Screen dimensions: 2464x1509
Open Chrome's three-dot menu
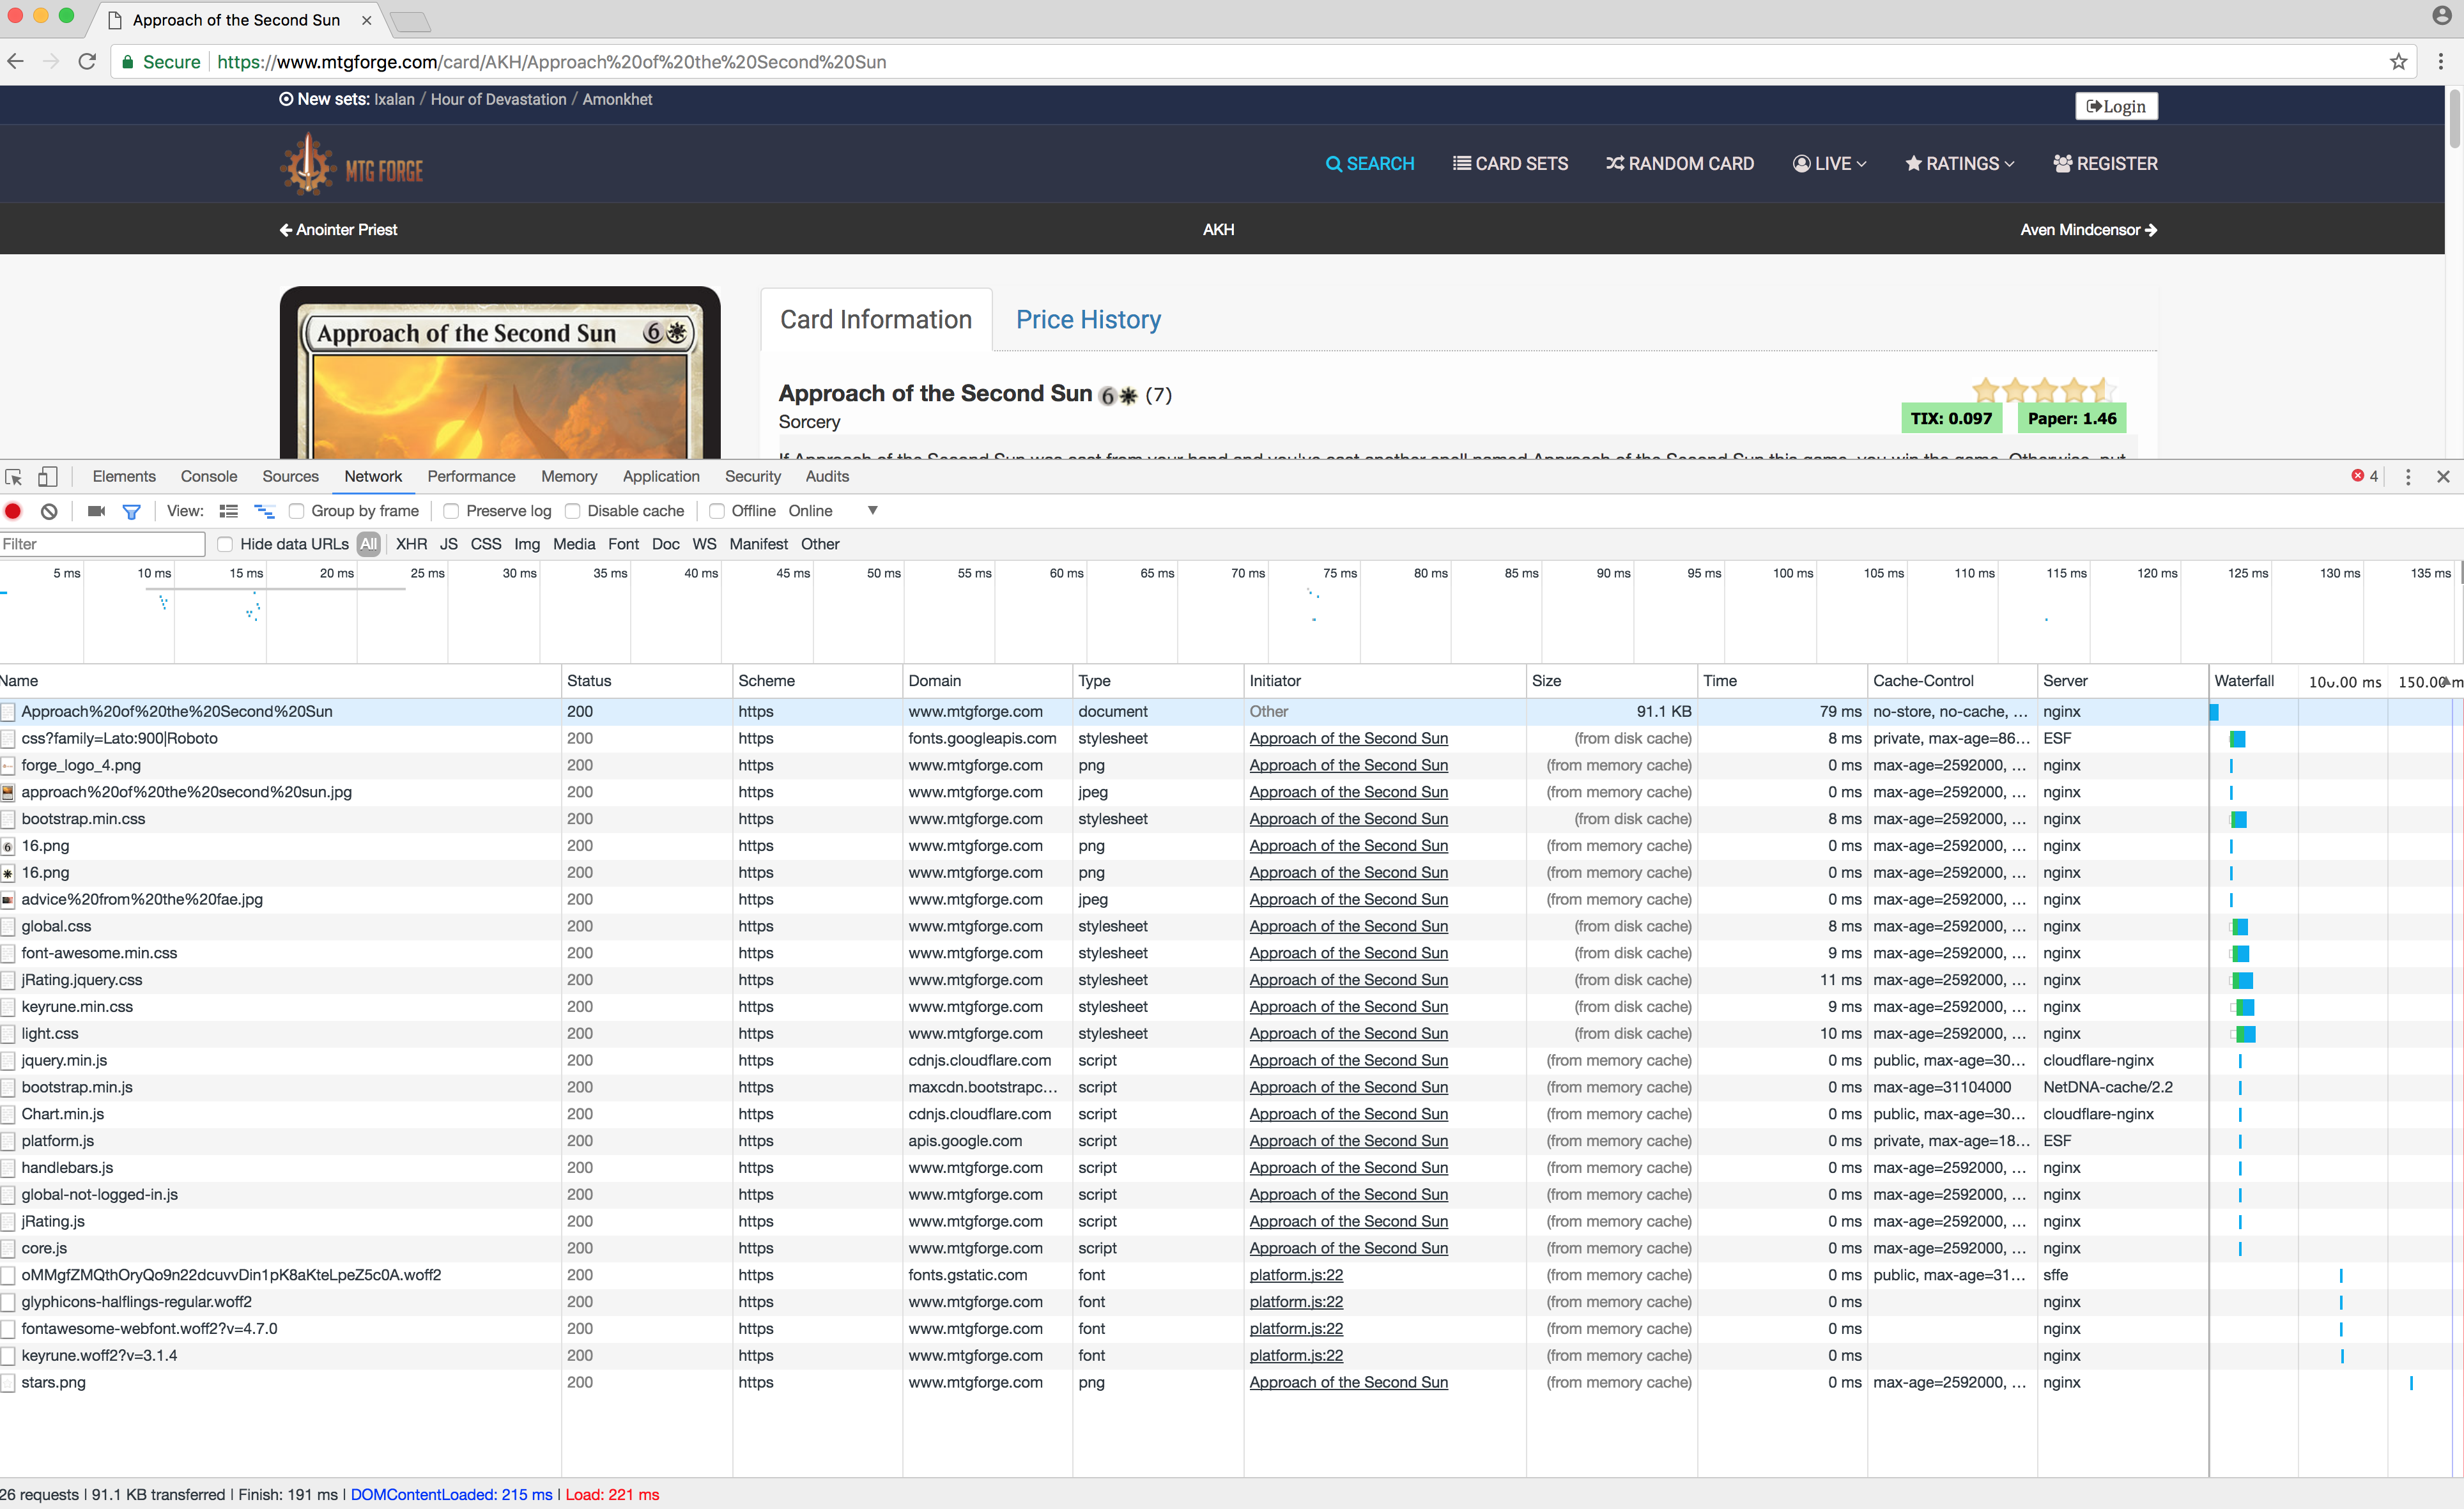click(x=2441, y=62)
